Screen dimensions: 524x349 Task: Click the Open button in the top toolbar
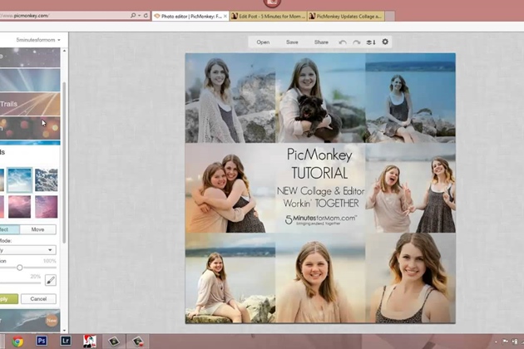[x=263, y=42]
